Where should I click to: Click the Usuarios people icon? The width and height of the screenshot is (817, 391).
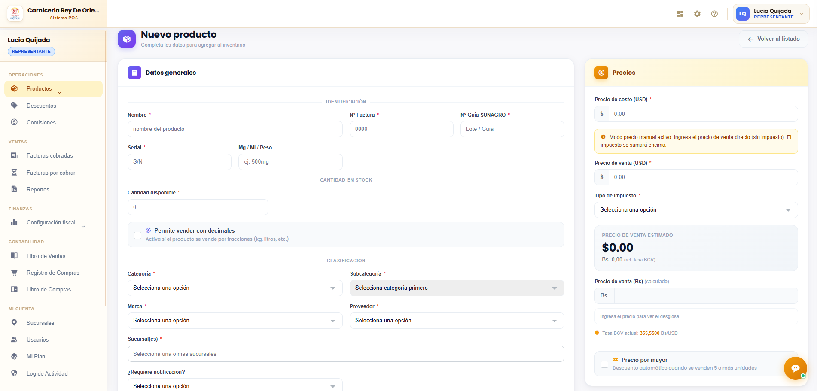tap(14, 339)
